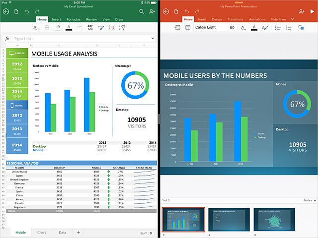Open Excel number format ABC 123
318x238 pixels.
tap(90, 28)
